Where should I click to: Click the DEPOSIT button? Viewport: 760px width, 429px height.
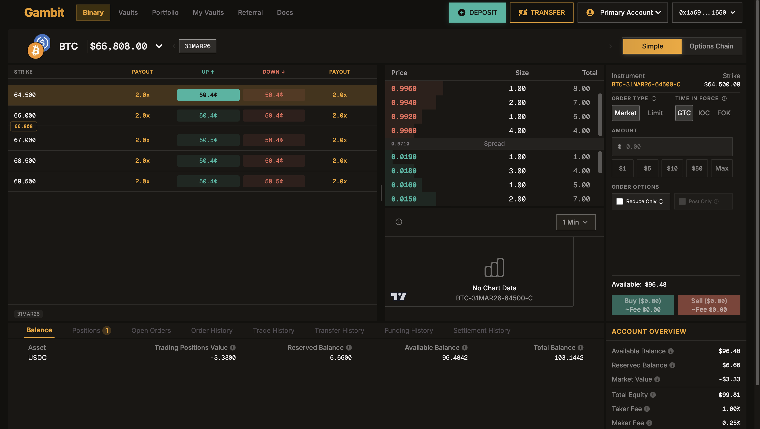click(477, 12)
